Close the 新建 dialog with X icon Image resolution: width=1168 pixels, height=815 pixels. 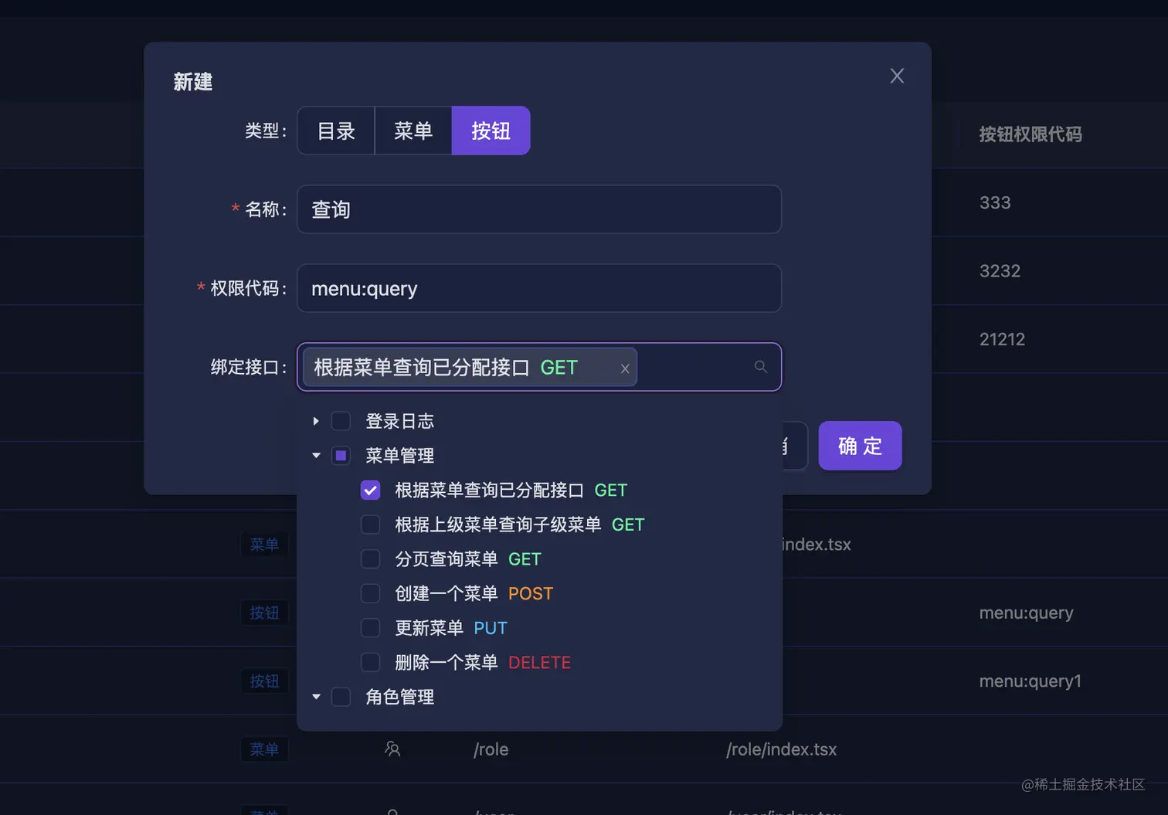[897, 76]
